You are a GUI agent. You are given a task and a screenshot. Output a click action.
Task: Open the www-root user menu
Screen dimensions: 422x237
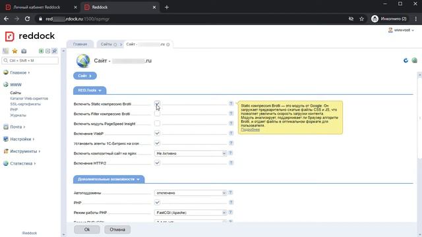[401, 30]
